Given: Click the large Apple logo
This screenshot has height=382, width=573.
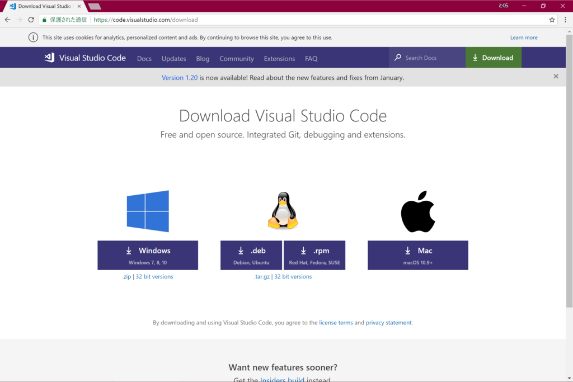Looking at the screenshot, I should [x=417, y=211].
